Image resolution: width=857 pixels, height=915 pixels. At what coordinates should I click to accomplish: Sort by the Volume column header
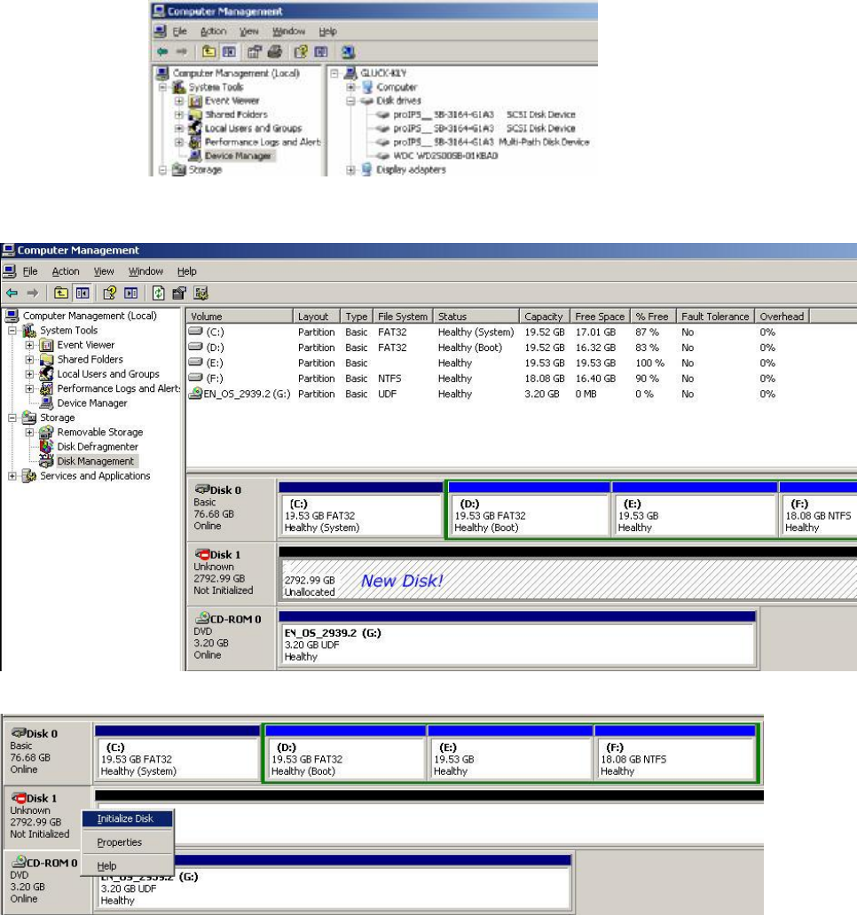point(240,317)
